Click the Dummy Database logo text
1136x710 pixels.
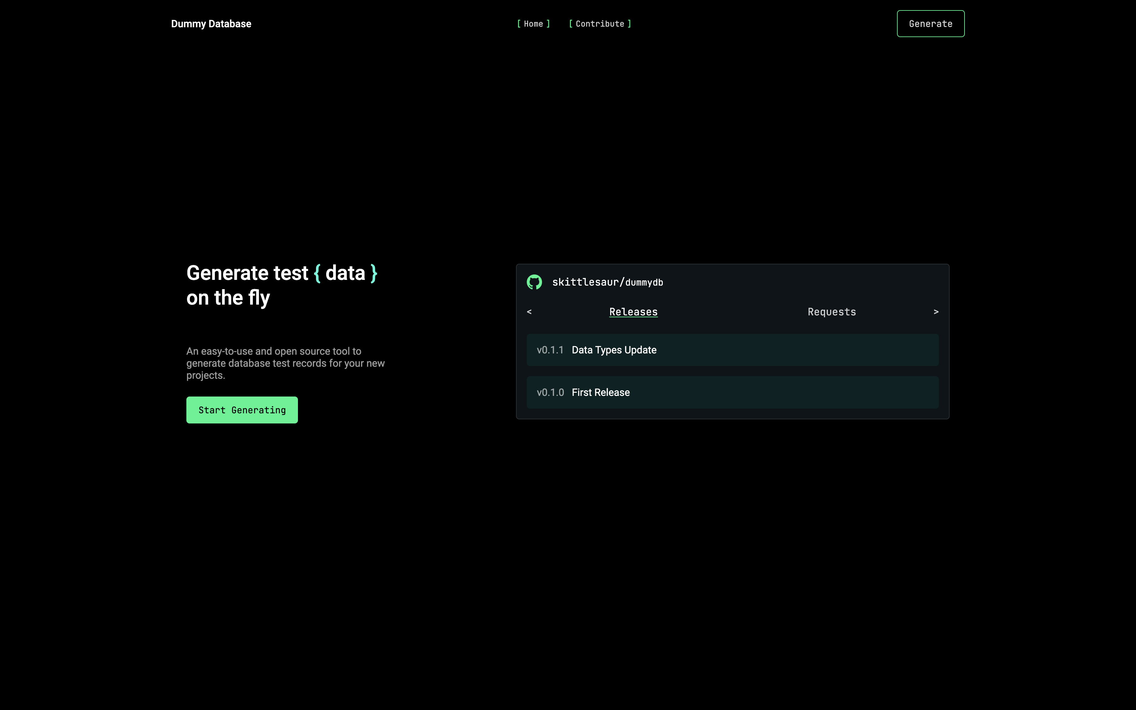[x=211, y=23]
